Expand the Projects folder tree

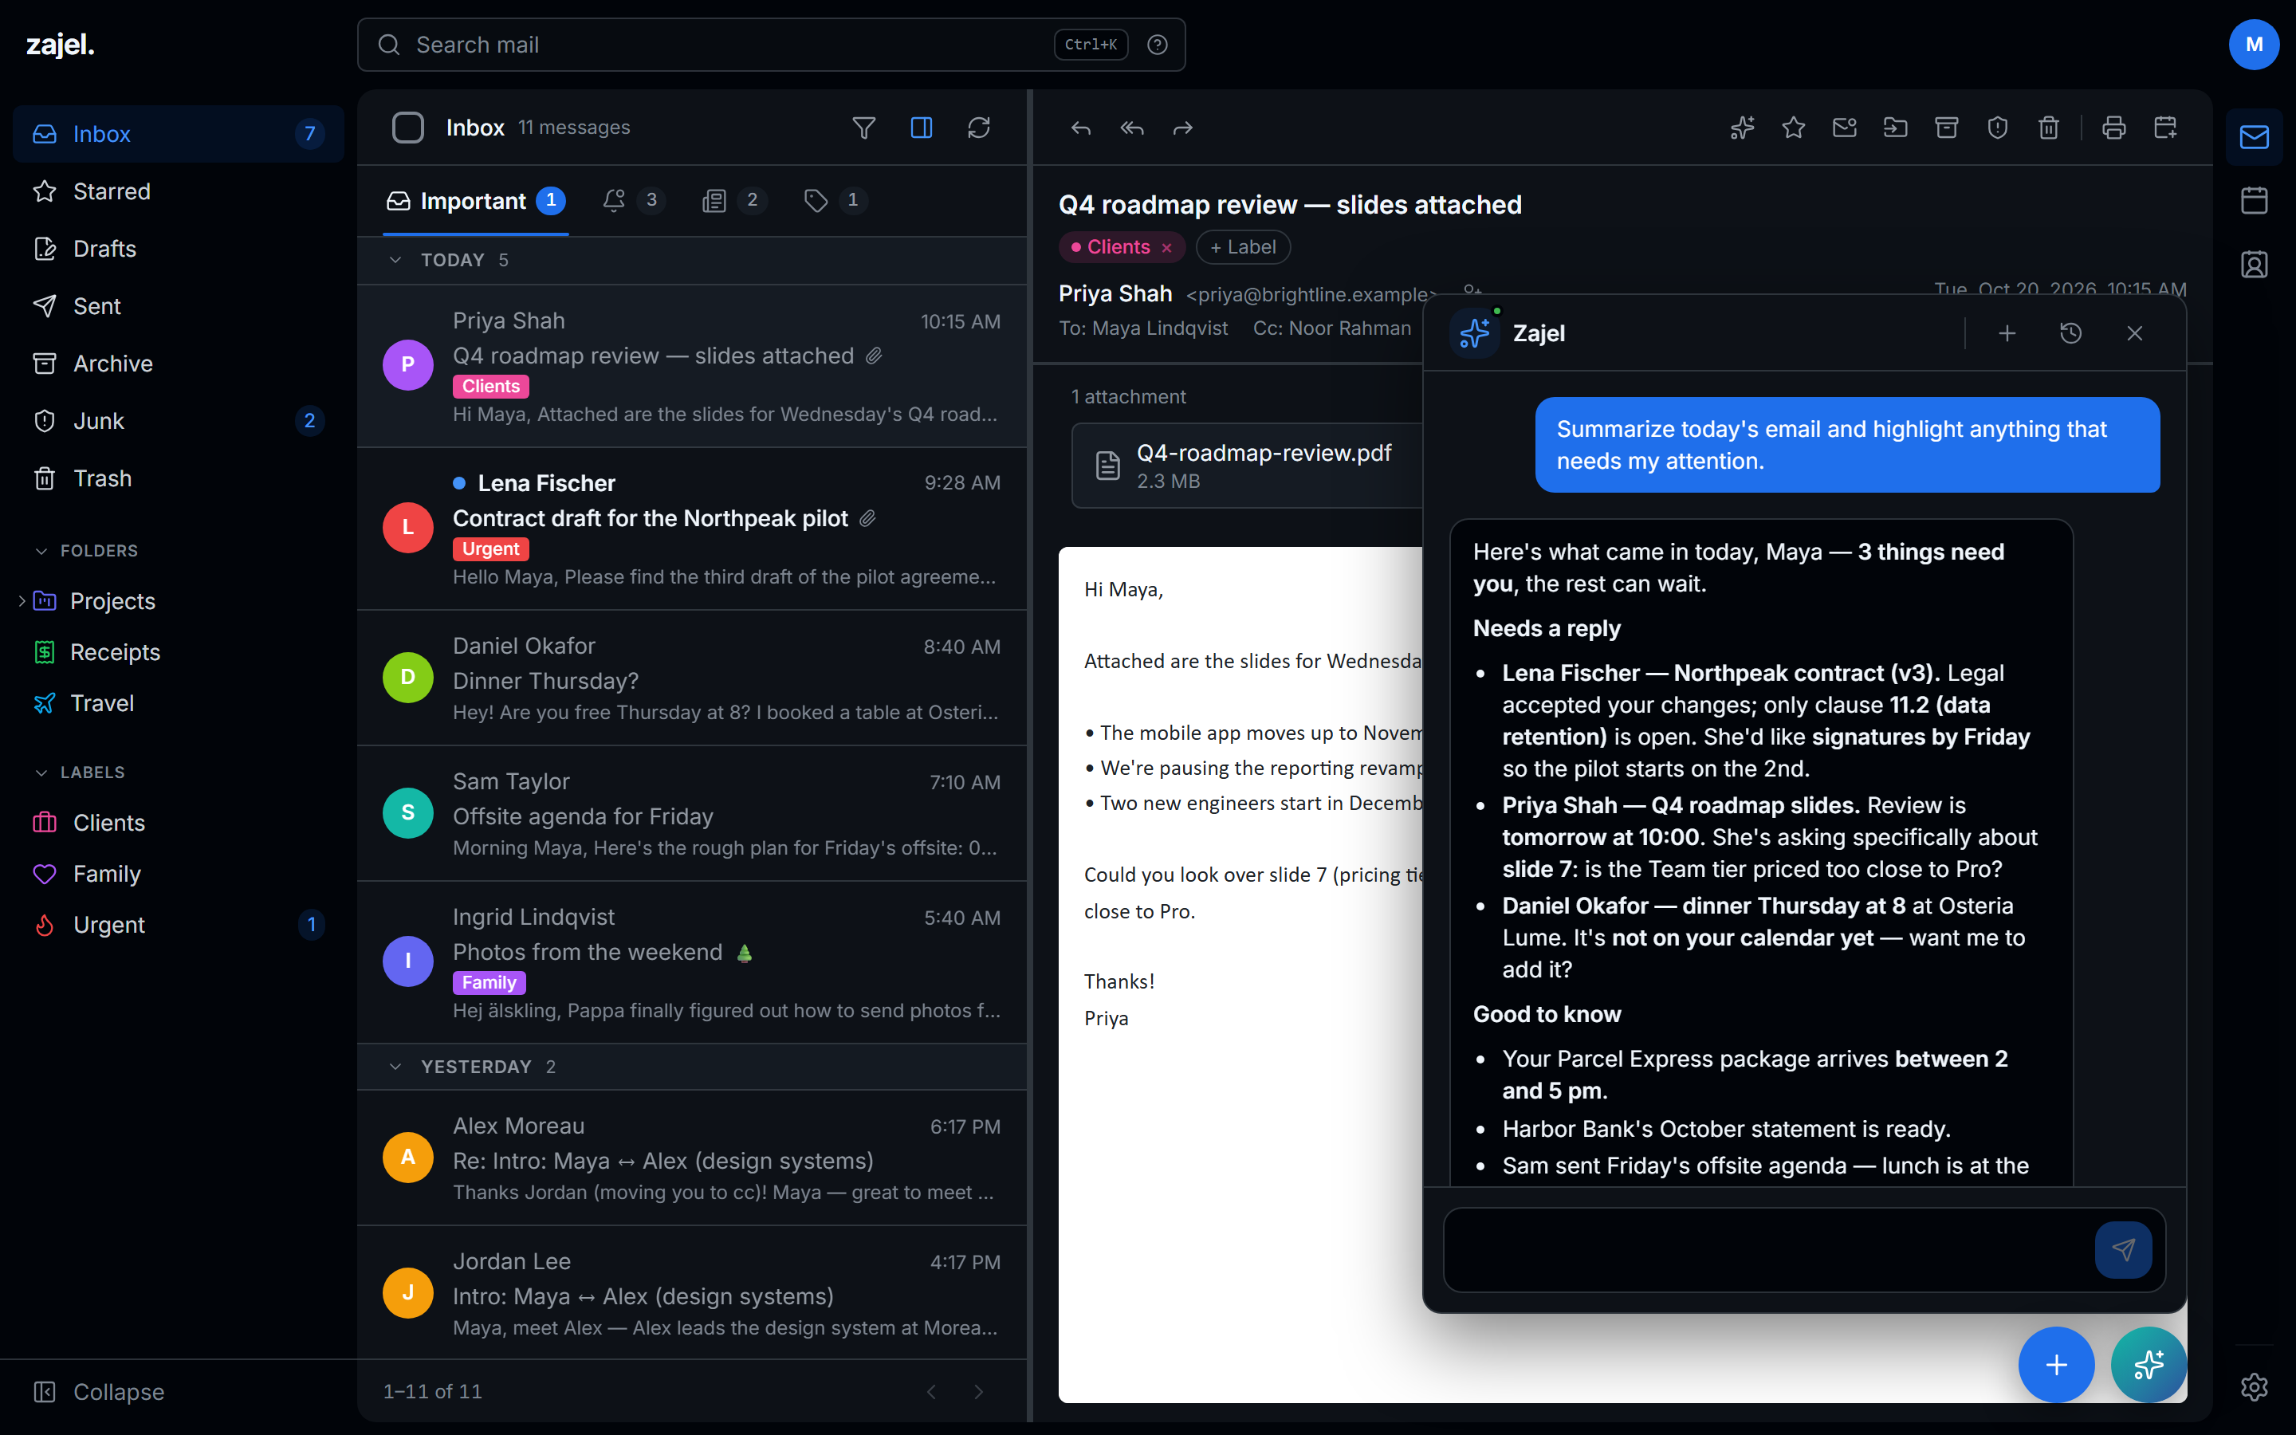coord(22,601)
